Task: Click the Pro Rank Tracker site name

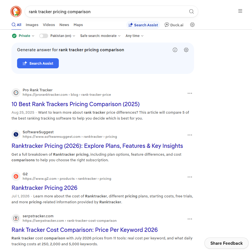Action: [38, 90]
